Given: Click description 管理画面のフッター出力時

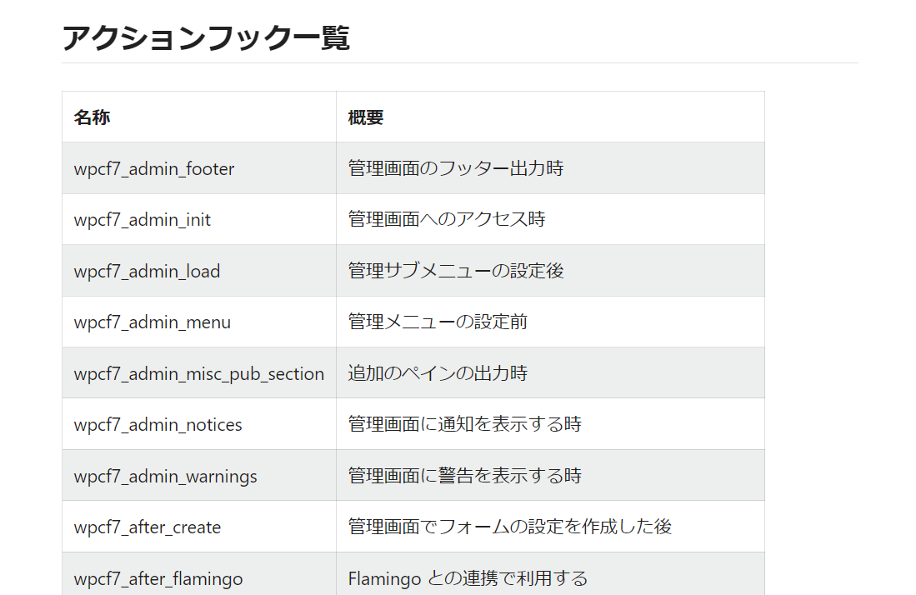Looking at the screenshot, I should pos(456,168).
